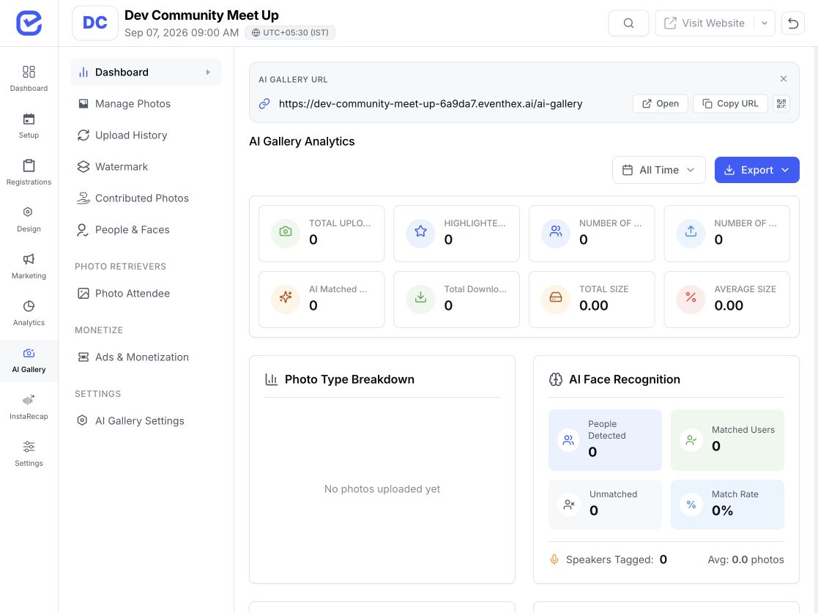The width and height of the screenshot is (818, 613).
Task: Open Upload History
Action: pyautogui.click(x=146, y=135)
